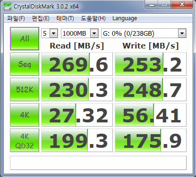This screenshot has width=196, height=177.
Task: Start the 512K benchmark test
Action: [x=25, y=89]
